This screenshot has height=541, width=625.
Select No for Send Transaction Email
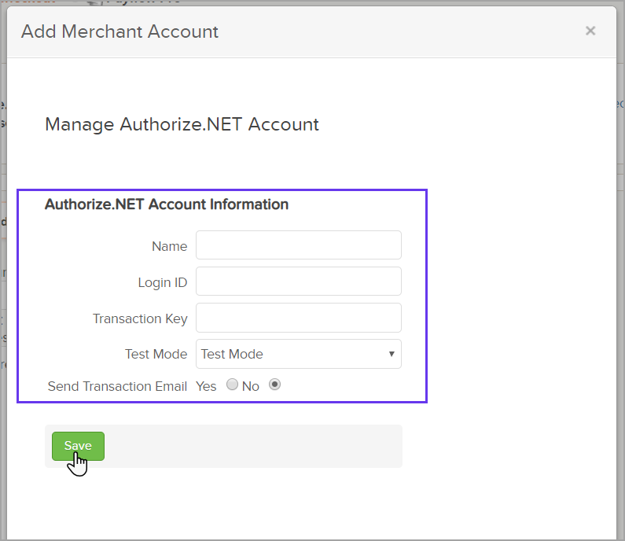click(274, 385)
